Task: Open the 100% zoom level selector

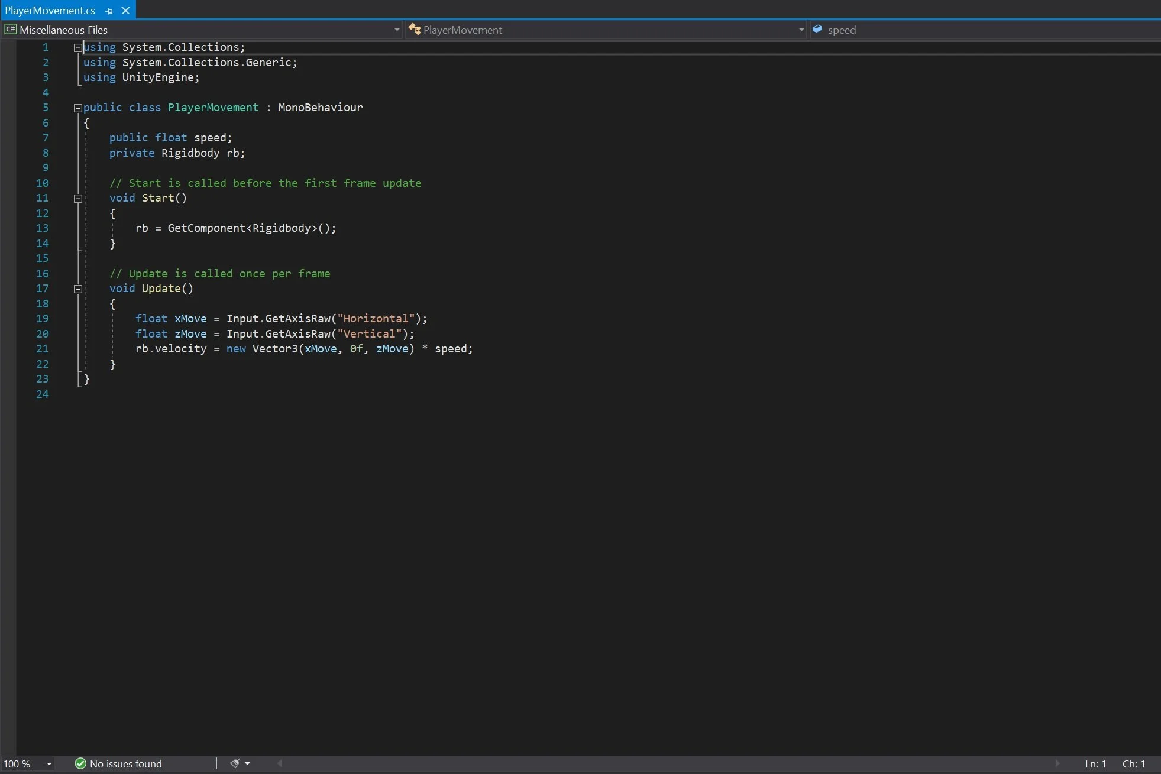Action: pos(28,764)
